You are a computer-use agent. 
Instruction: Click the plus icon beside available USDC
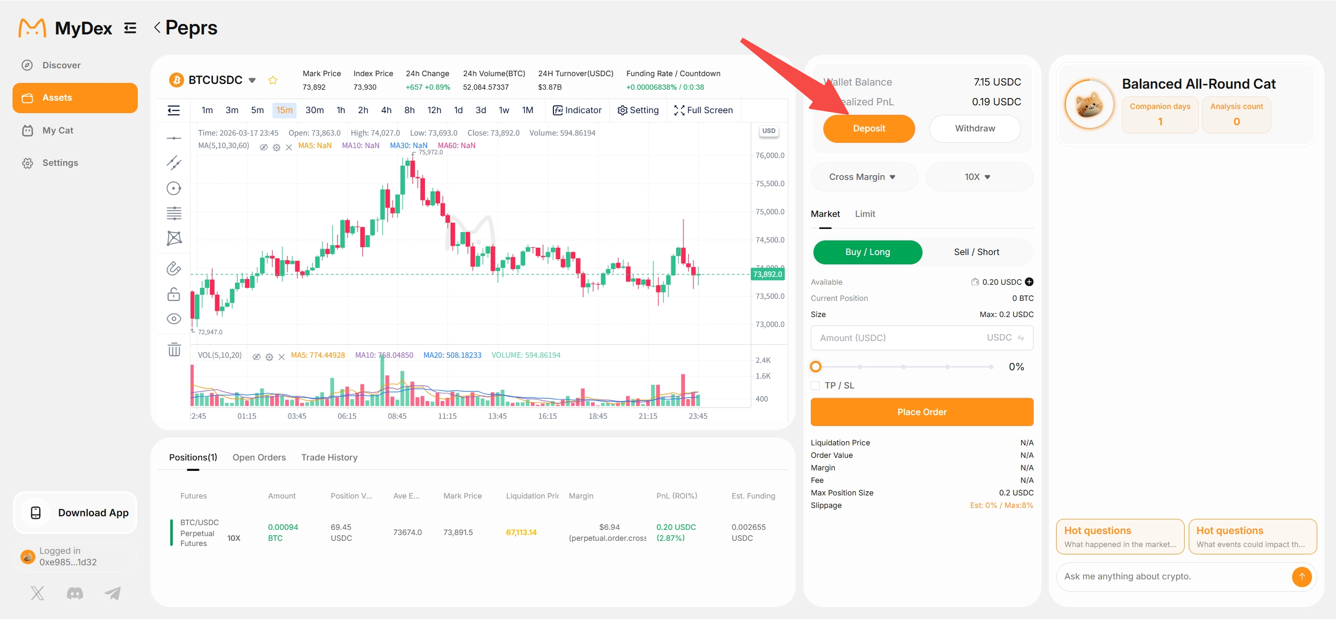[x=1029, y=282]
